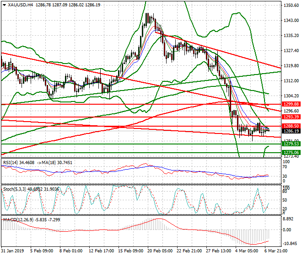Click the 1304.20 price scale value
The height and width of the screenshot is (256, 302).
point(291,96)
